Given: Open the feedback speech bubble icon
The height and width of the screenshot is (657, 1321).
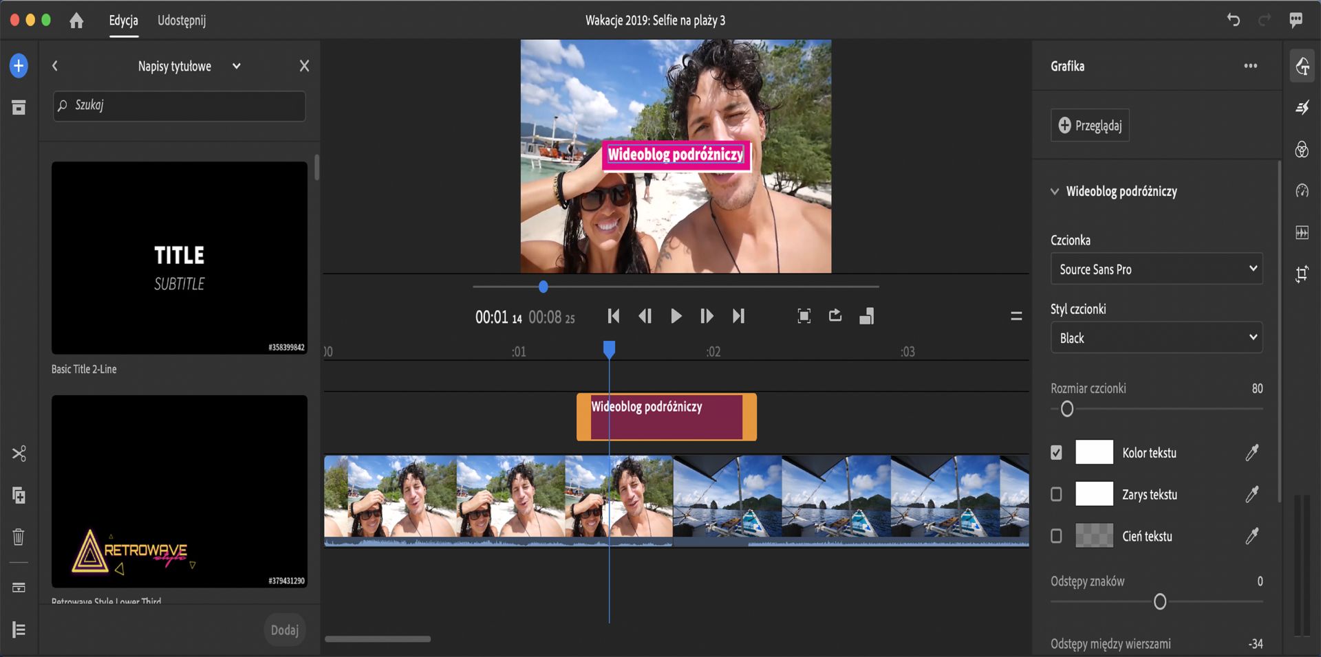Looking at the screenshot, I should point(1296,20).
